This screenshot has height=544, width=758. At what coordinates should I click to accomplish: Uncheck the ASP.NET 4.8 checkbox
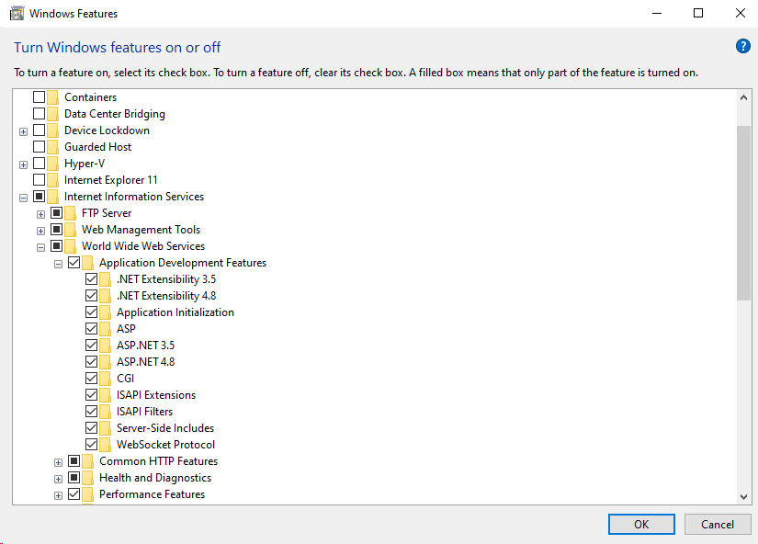point(91,362)
